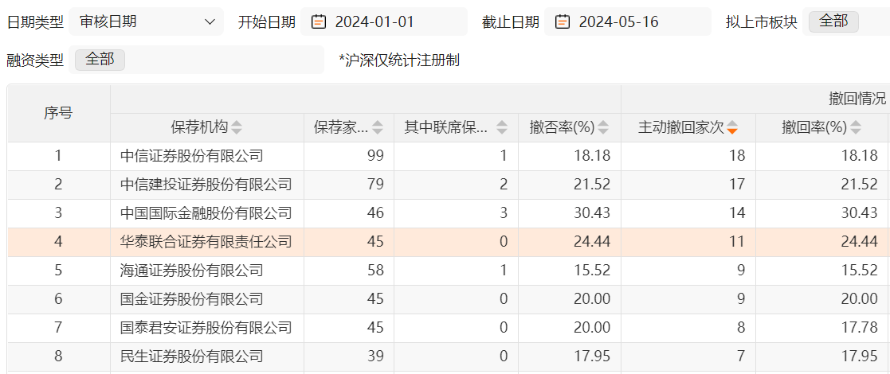Click 主动撤回家次 value 17 for 中信建投
Screen dimensions: 890x374
(x=737, y=185)
